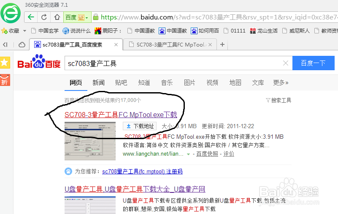Select the 网页 search tab
Viewport: 338px width, 214px height.
click(76, 82)
